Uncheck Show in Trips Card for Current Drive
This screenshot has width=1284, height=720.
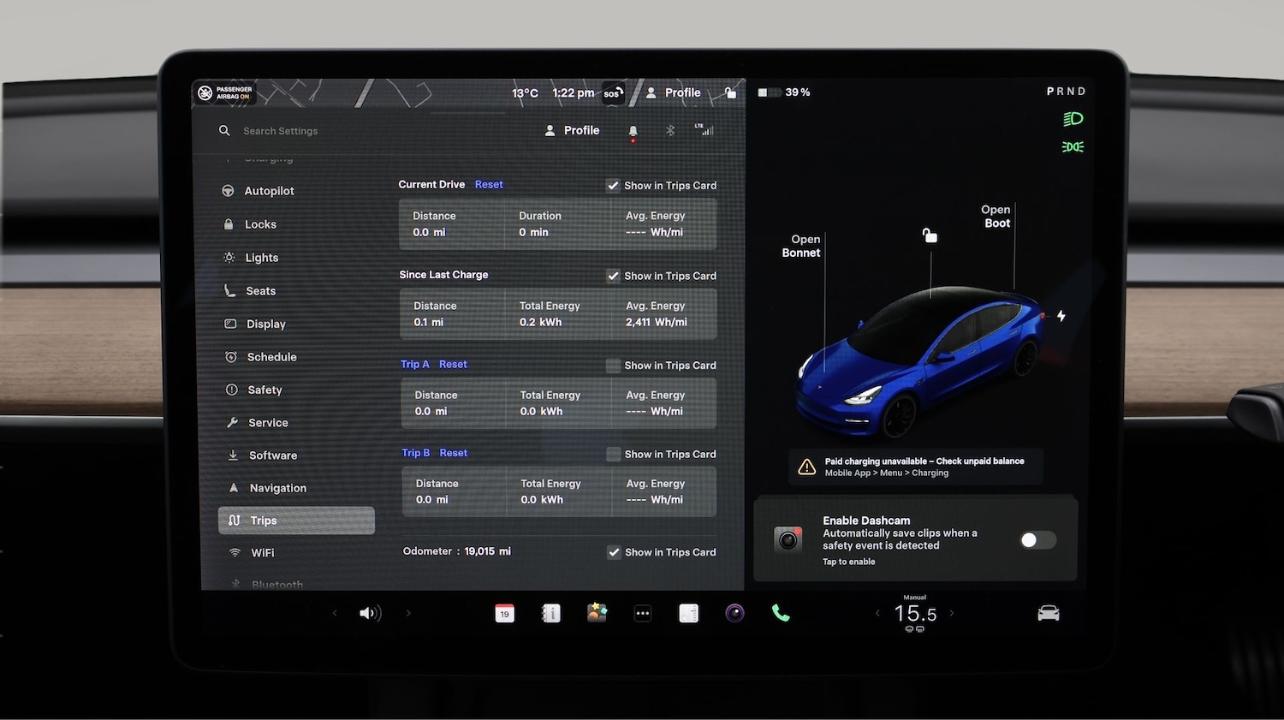614,185
